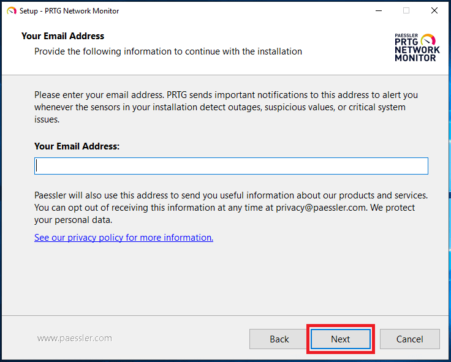This screenshot has height=362, width=451.
Task: Click the Paessler PRTG Network Monitor logo
Action: click(417, 47)
